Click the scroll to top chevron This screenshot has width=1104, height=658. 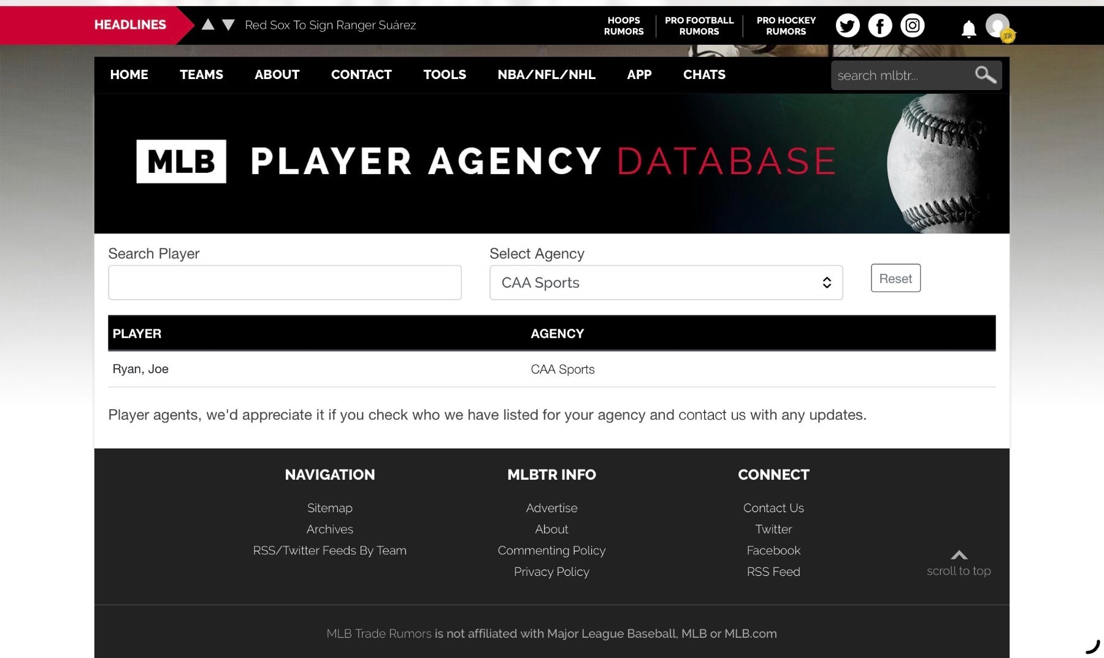959,555
